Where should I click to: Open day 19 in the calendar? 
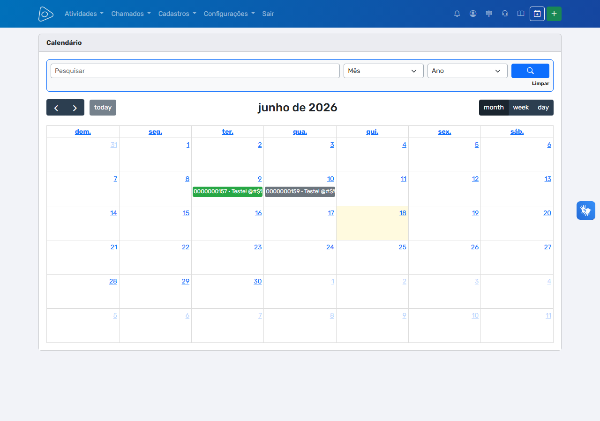click(x=475, y=213)
